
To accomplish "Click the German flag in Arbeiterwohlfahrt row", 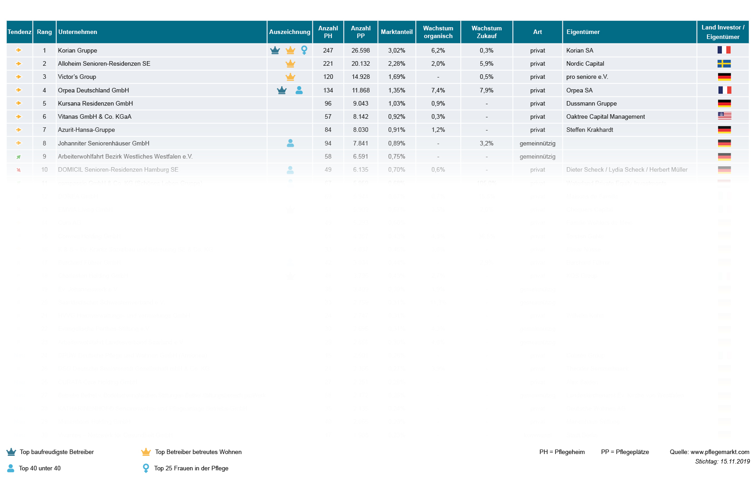I will (724, 157).
